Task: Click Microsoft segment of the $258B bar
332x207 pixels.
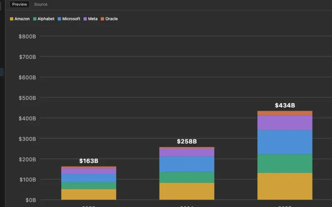Action: [x=187, y=164]
